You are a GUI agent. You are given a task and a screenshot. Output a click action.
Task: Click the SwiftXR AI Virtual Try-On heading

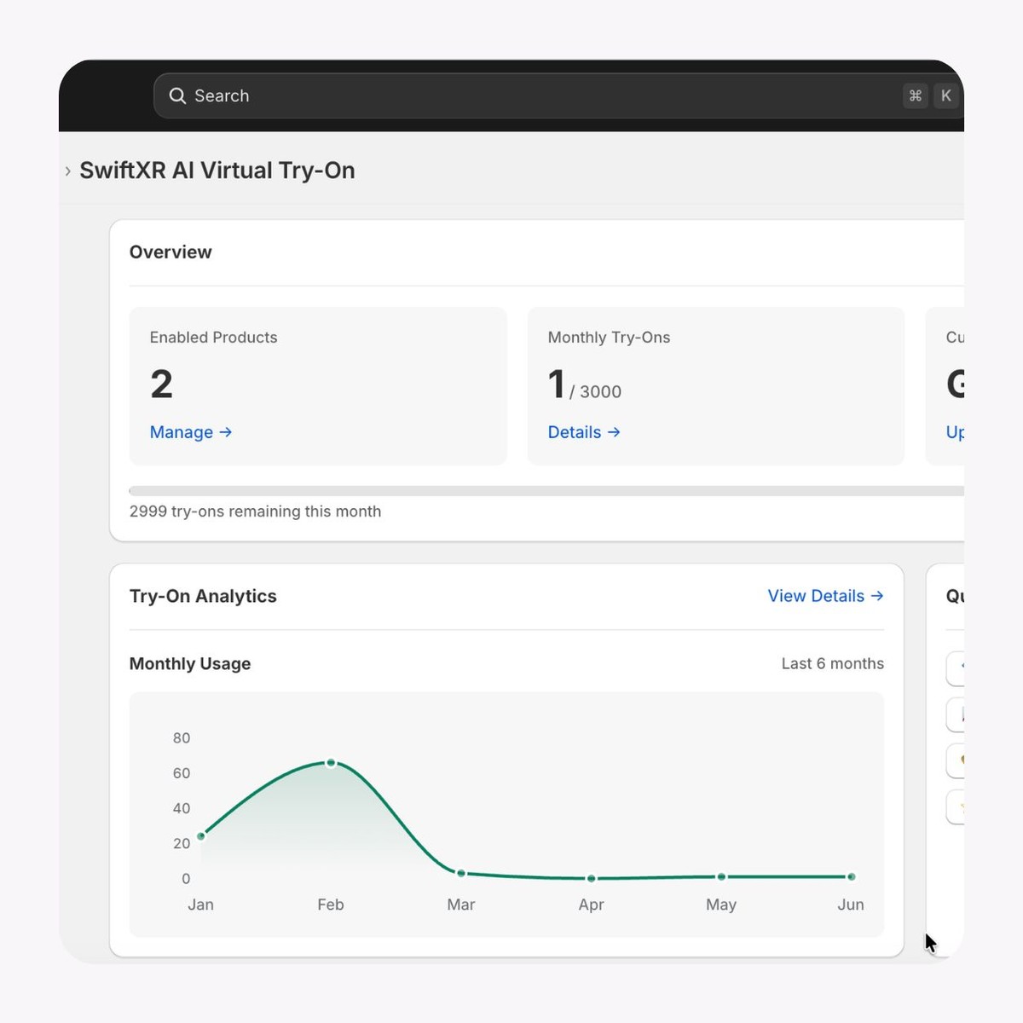(x=217, y=170)
